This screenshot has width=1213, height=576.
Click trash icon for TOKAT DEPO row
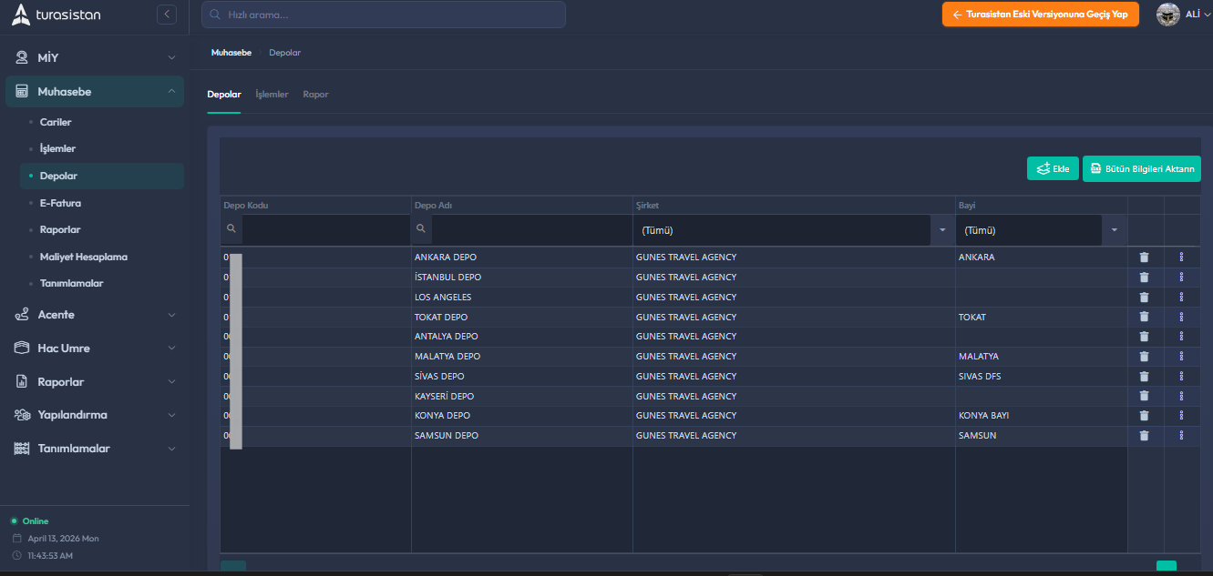click(1145, 317)
